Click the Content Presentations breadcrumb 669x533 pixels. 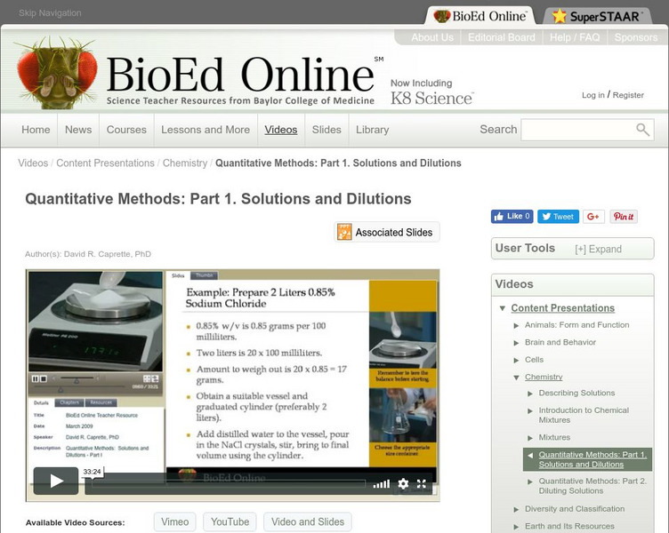[x=105, y=163]
